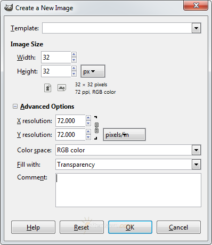Click the Help button

tap(33, 227)
